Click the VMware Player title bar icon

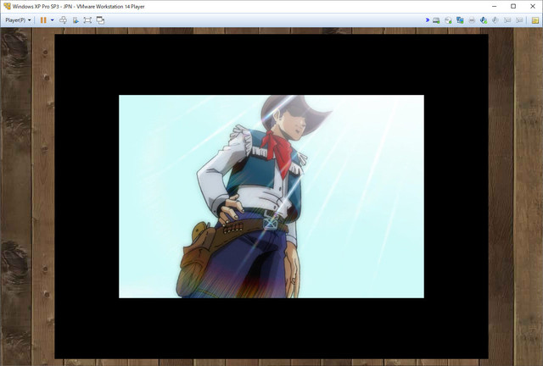pos(7,6)
